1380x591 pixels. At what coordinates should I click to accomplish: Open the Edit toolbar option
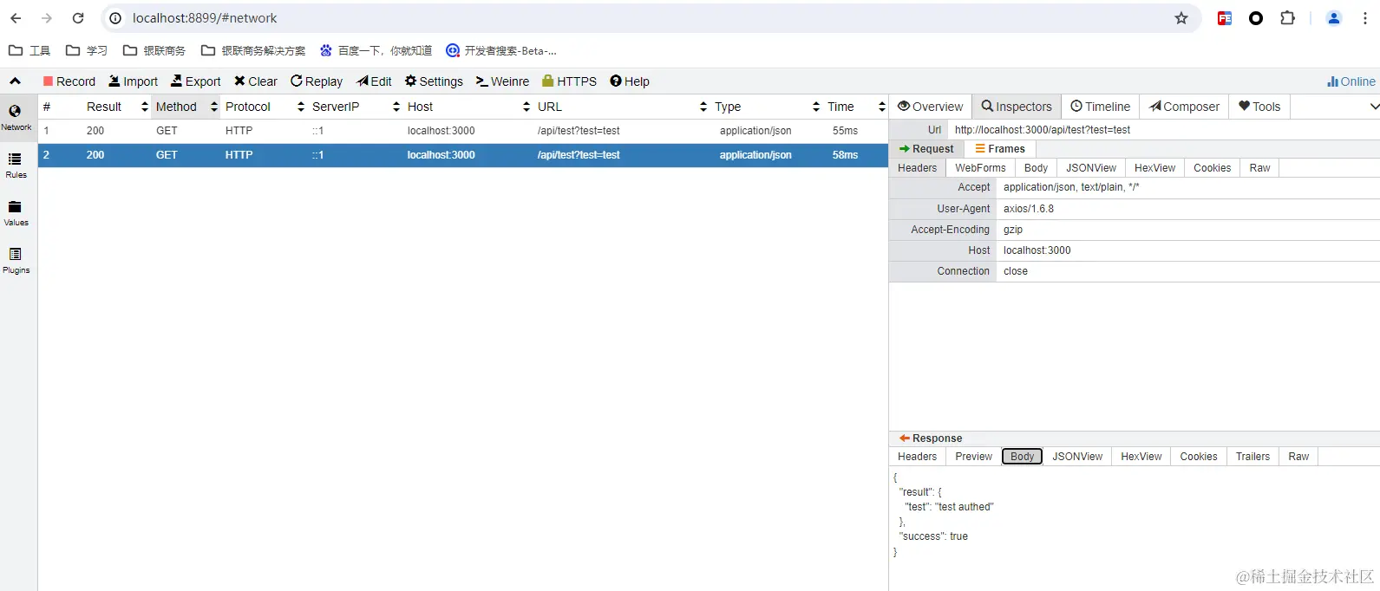point(375,81)
